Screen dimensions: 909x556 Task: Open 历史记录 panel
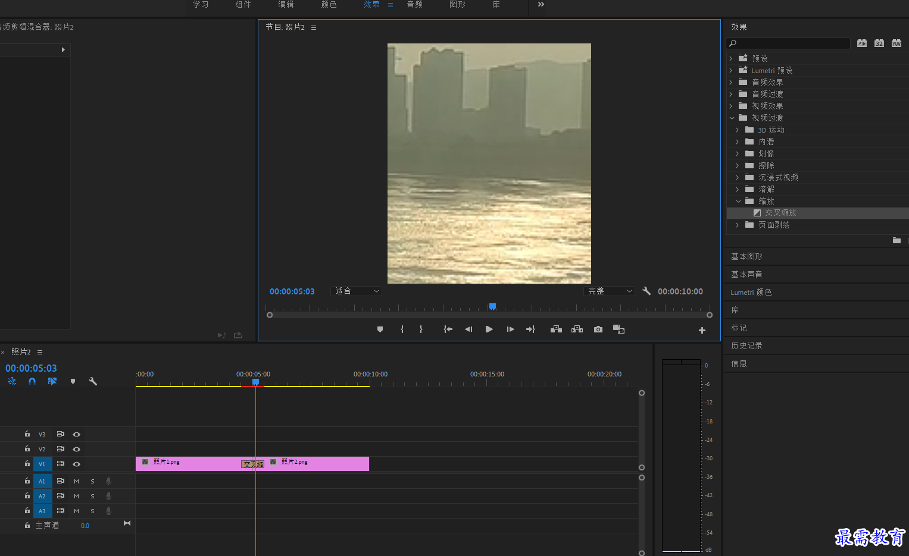pos(746,345)
